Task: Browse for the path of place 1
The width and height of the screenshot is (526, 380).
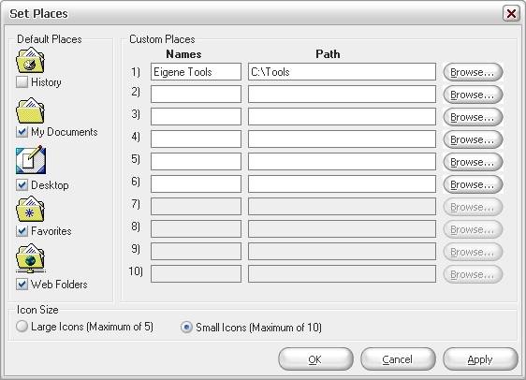Action: coord(473,72)
